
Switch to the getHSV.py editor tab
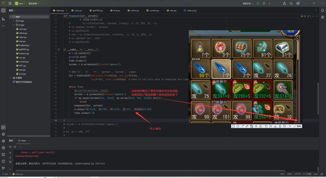[x=96, y=10]
